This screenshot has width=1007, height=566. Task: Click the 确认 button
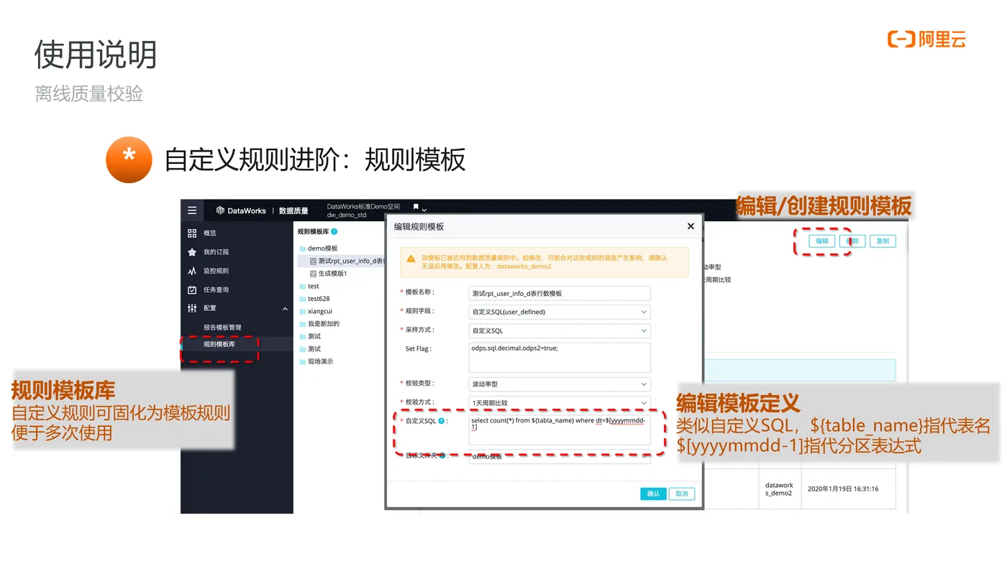click(x=653, y=493)
